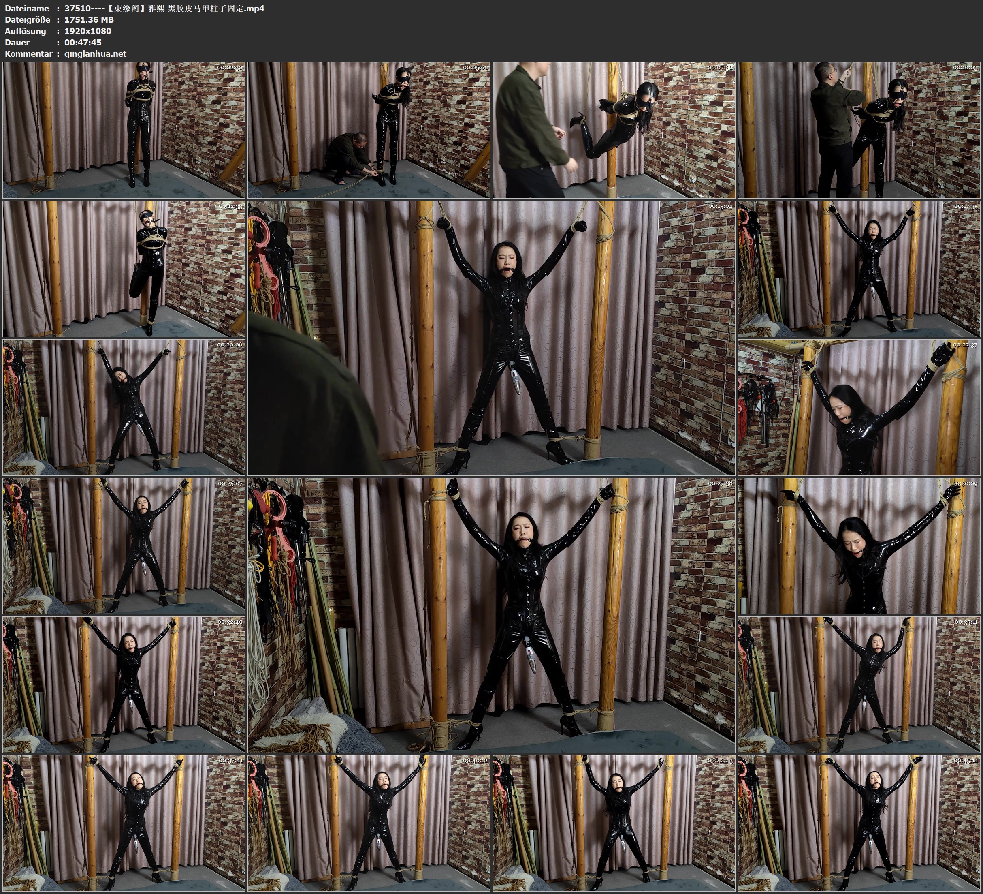Click the 00:47:45 duration value
The height and width of the screenshot is (894, 983).
click(x=83, y=43)
